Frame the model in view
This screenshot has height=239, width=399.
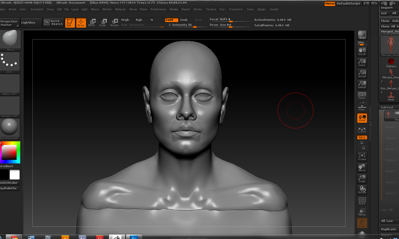(x=362, y=156)
